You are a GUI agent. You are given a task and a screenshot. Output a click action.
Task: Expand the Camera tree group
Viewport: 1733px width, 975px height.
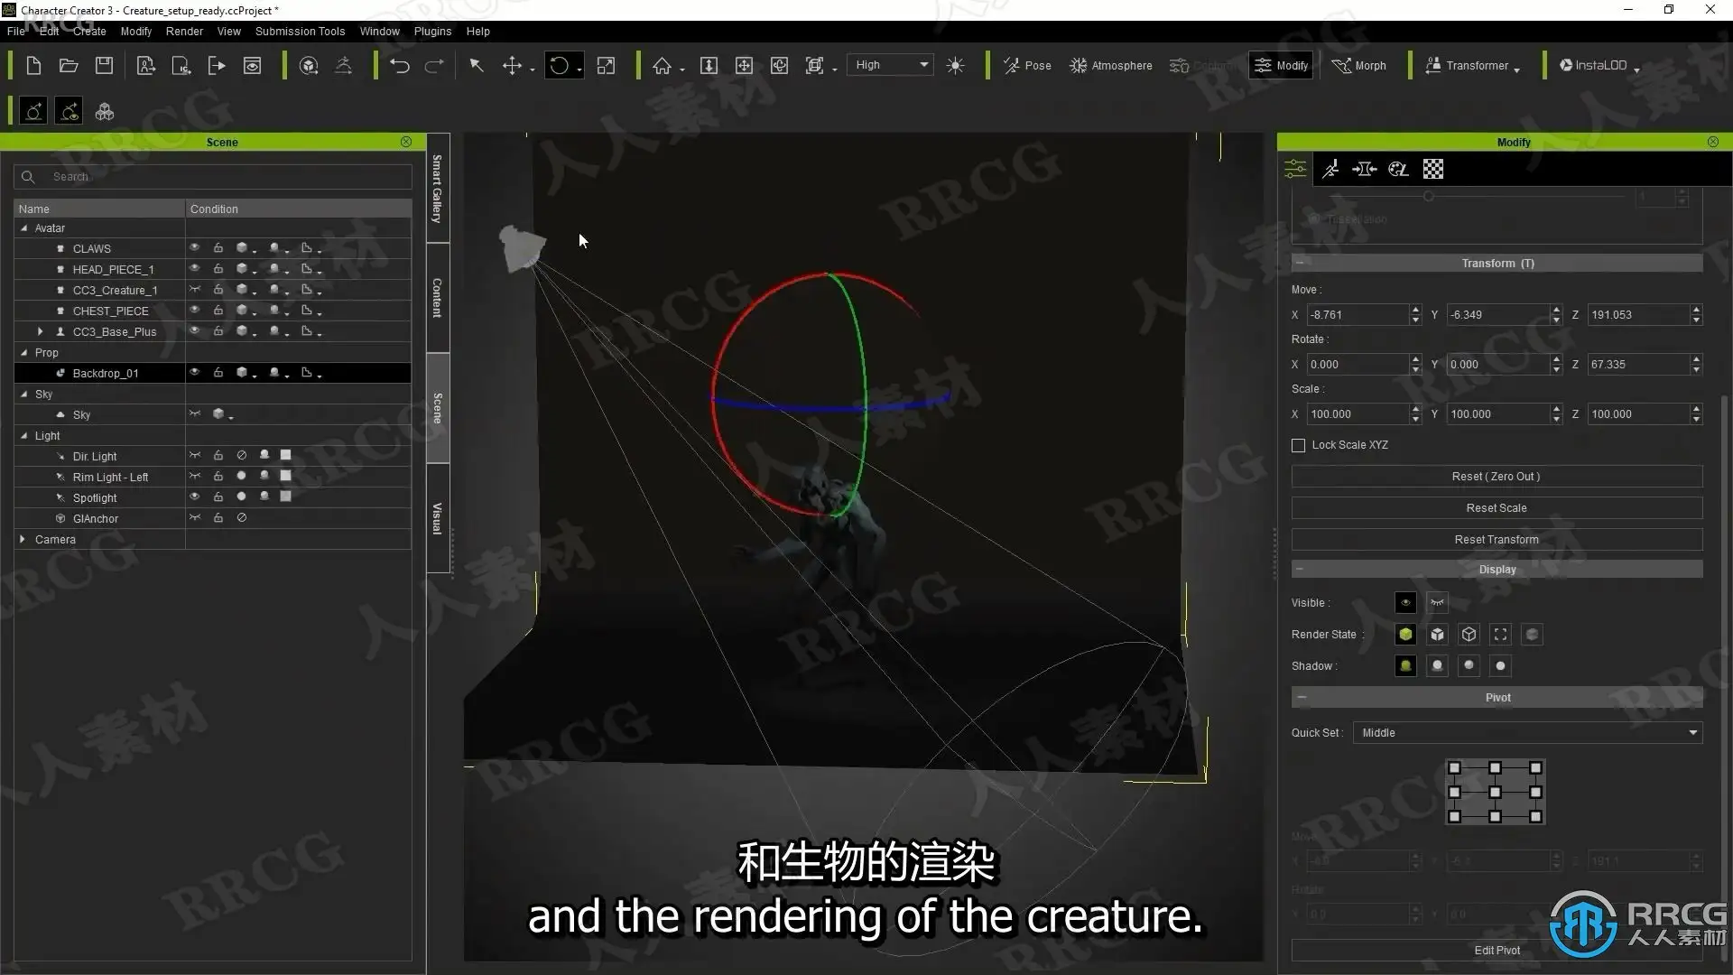coord(23,539)
